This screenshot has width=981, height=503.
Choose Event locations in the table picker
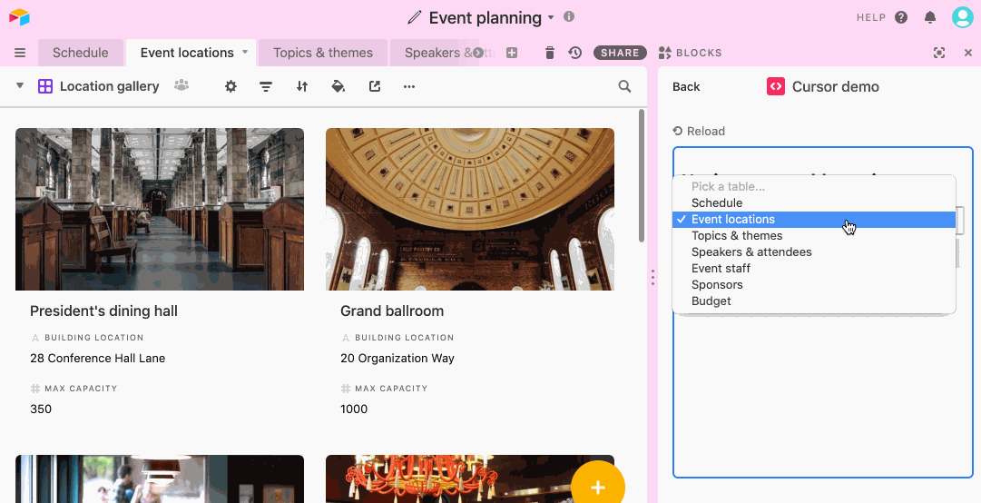tap(814, 219)
